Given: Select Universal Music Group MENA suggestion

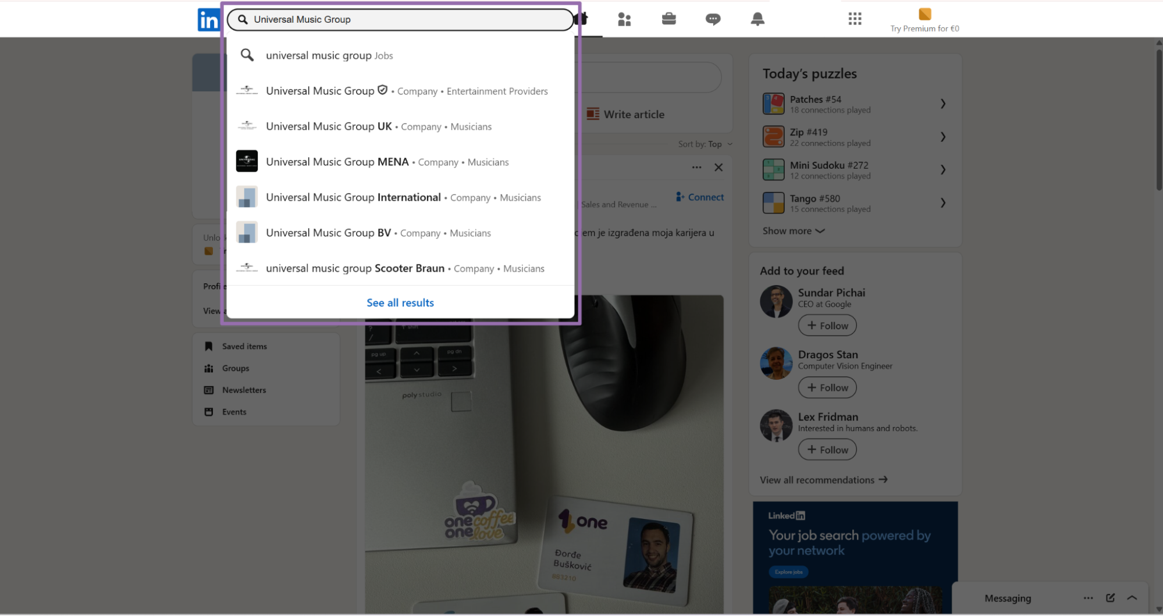Looking at the screenshot, I should [400, 162].
